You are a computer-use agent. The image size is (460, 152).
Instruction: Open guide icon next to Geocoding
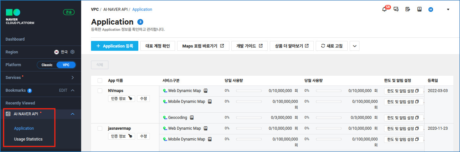tap(192, 117)
